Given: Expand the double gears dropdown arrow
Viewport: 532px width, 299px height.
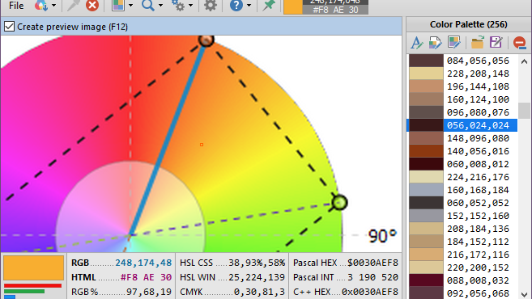Looking at the screenshot, I should [190, 6].
